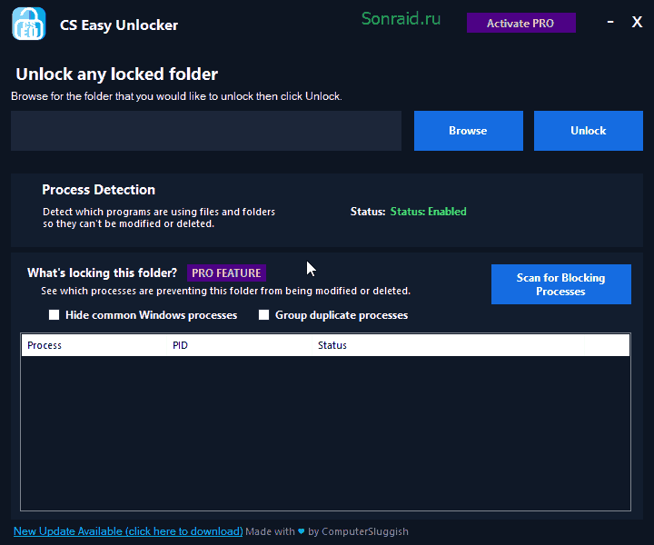This screenshot has height=545, width=654.
Task: Minimize the CS Easy Unlocker window
Action: [610, 22]
